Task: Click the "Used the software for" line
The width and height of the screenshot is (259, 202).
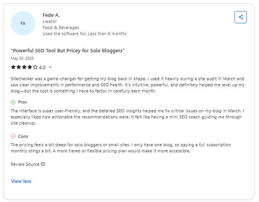Action: point(84,34)
